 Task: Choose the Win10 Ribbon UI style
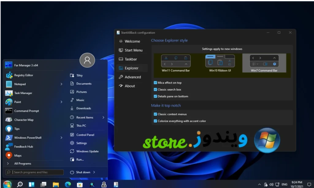pyautogui.click(x=220, y=63)
